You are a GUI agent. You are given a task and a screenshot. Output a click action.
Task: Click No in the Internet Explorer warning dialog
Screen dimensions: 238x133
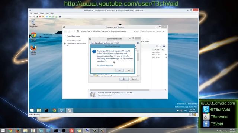pyautogui.click(x=129, y=71)
